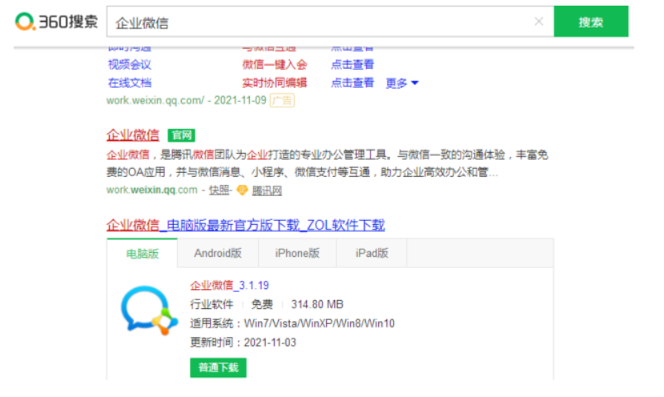Click the work.weixin.qq.com/ - 2021-11-09 ad URL
664x397 pixels.
pos(187,100)
